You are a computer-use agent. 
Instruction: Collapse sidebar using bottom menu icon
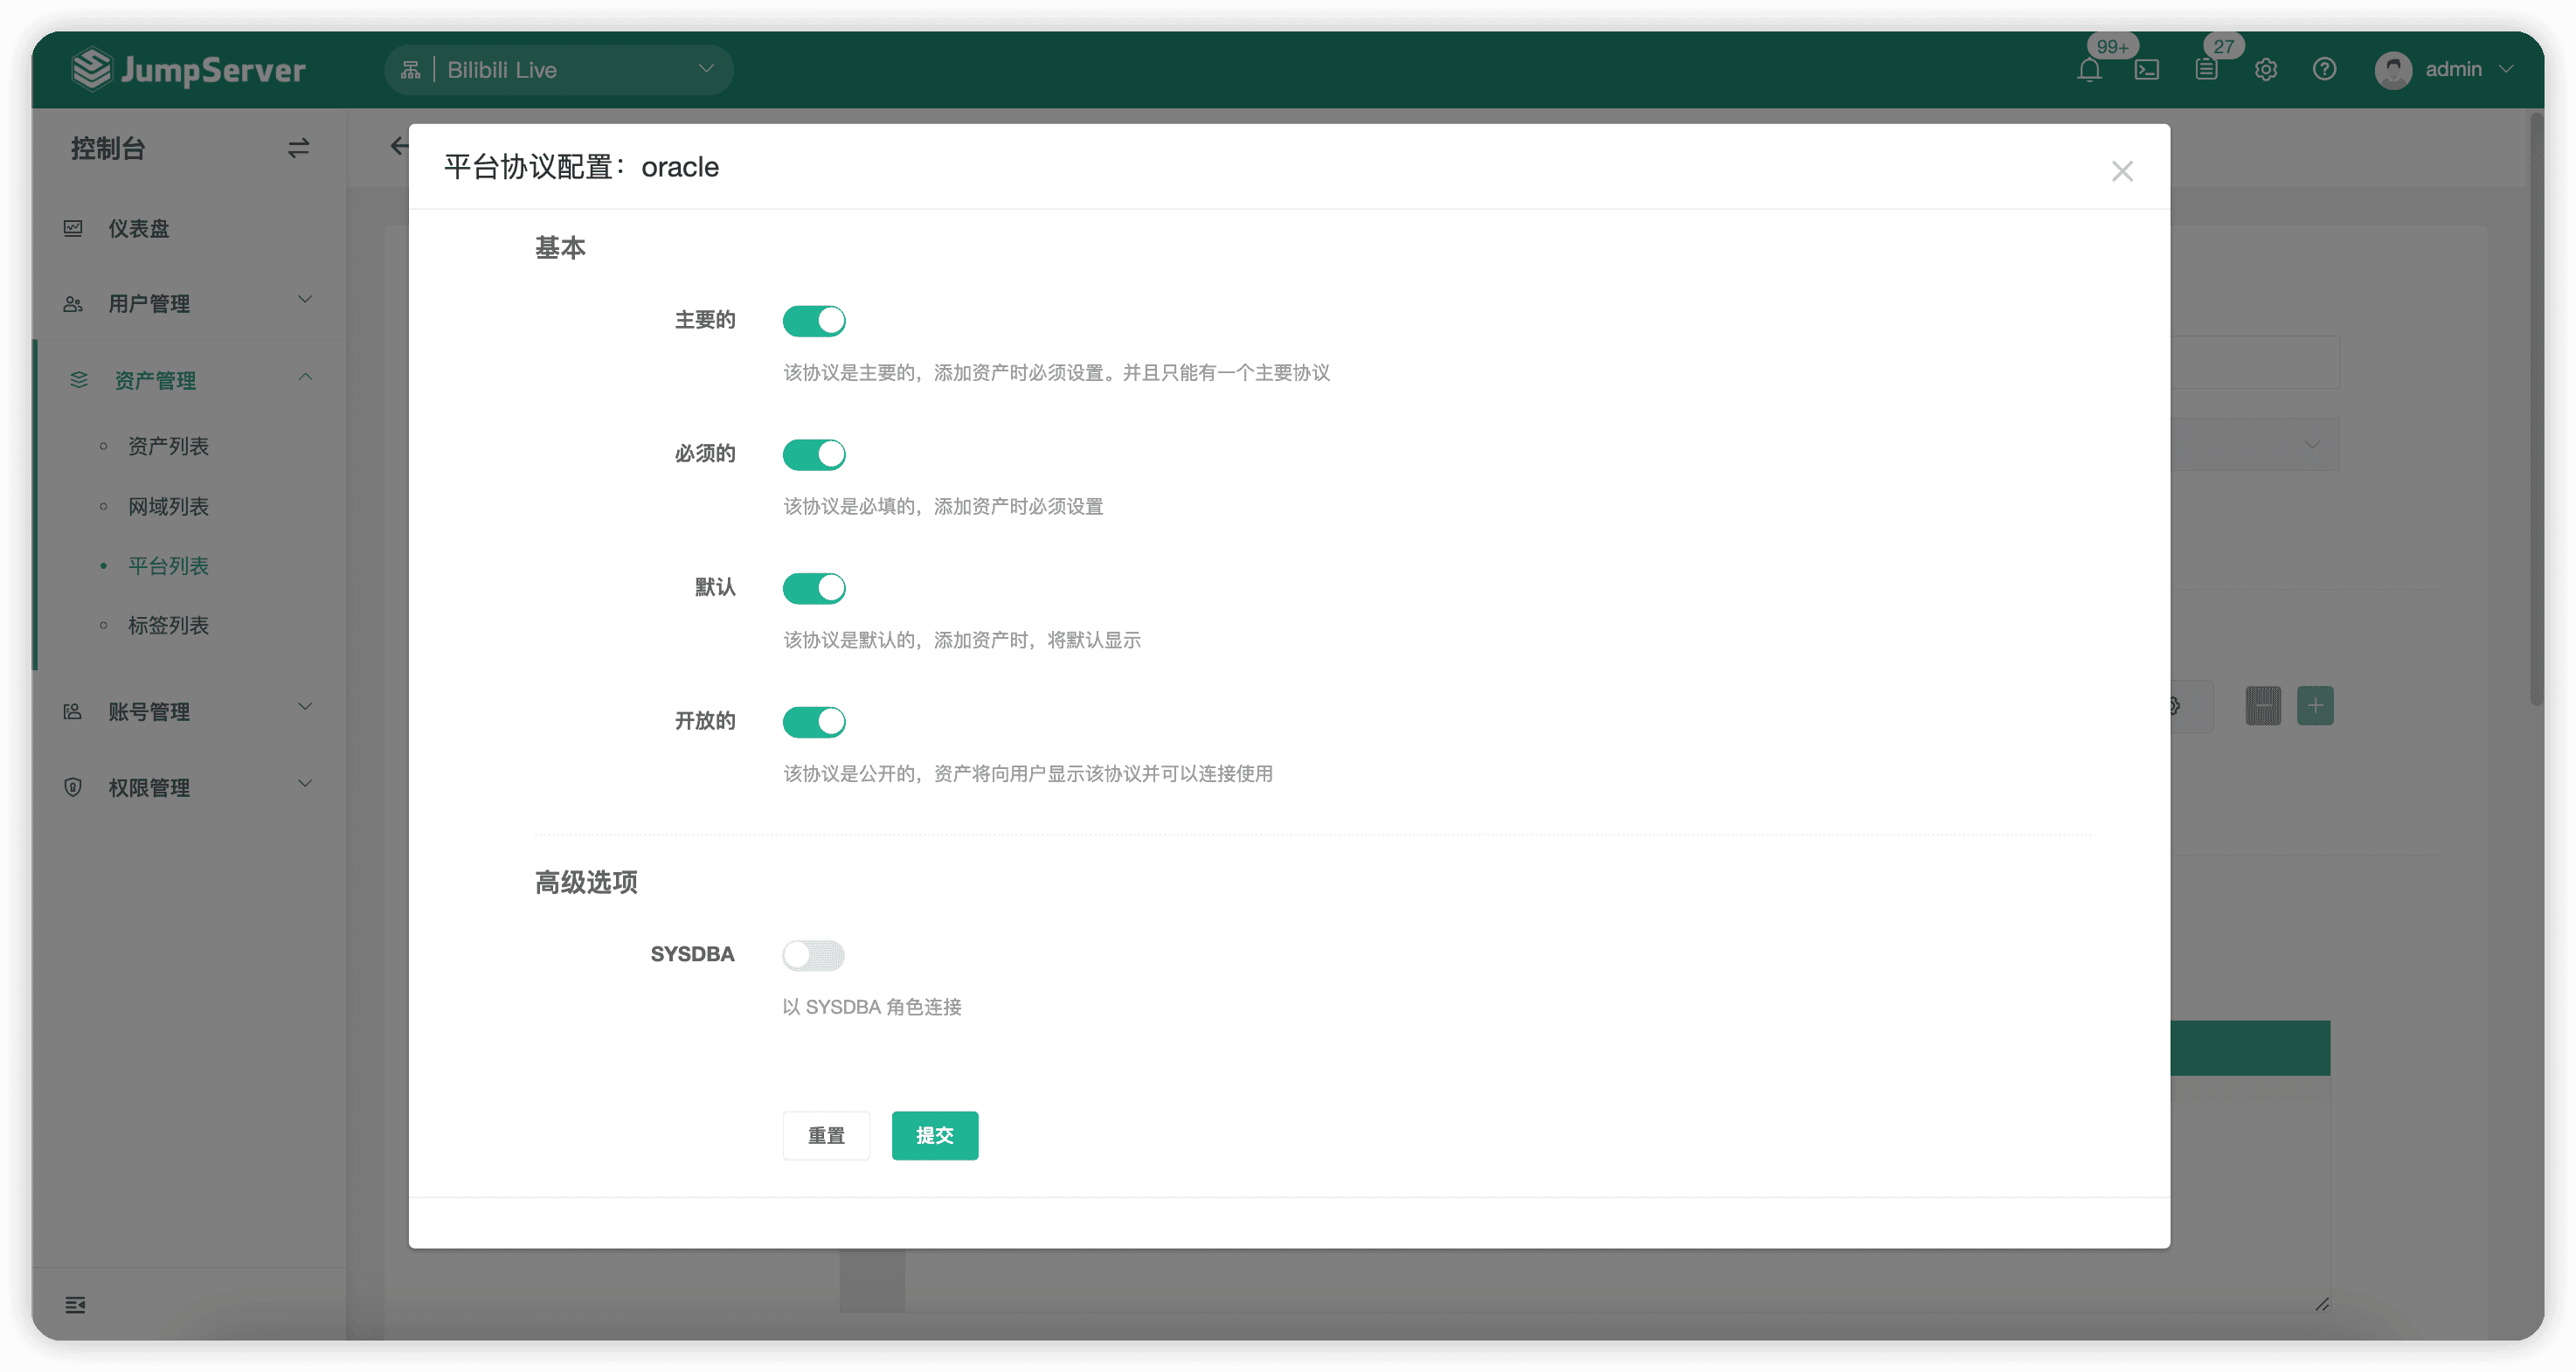[x=75, y=1304]
